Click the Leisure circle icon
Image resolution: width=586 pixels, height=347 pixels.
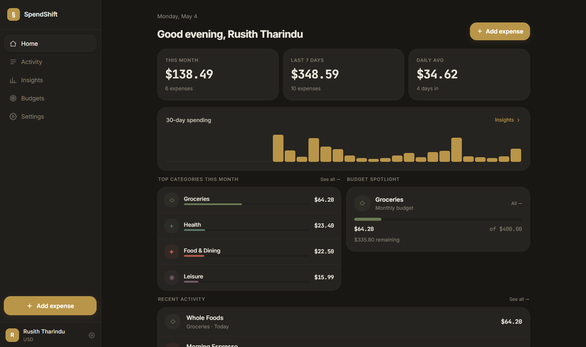pos(172,278)
